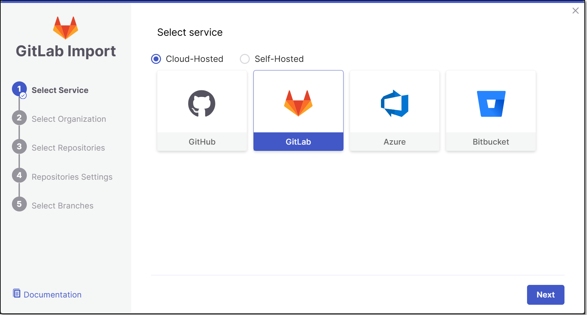Click the GitHub label under the card
Screen dimensions: 587x315
202,142
